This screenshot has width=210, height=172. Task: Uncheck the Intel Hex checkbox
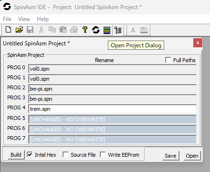pos(30,154)
